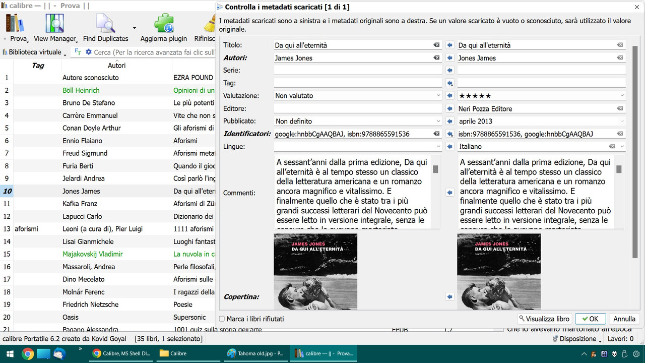Clear the original identifiers field on right

620,134
